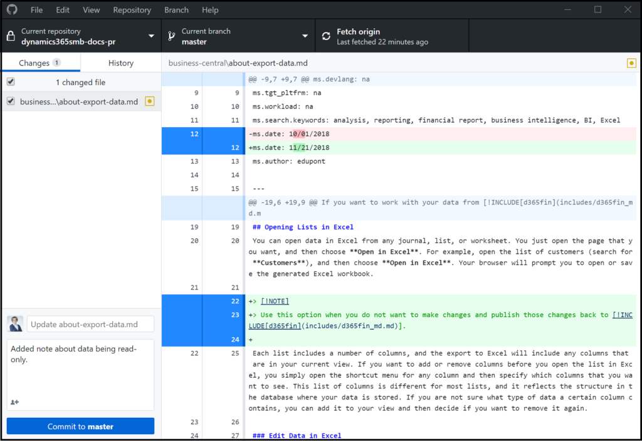The width and height of the screenshot is (642, 441).
Task: Click the yellow modified-status dot beside about-export-data.md
Action: pos(149,101)
